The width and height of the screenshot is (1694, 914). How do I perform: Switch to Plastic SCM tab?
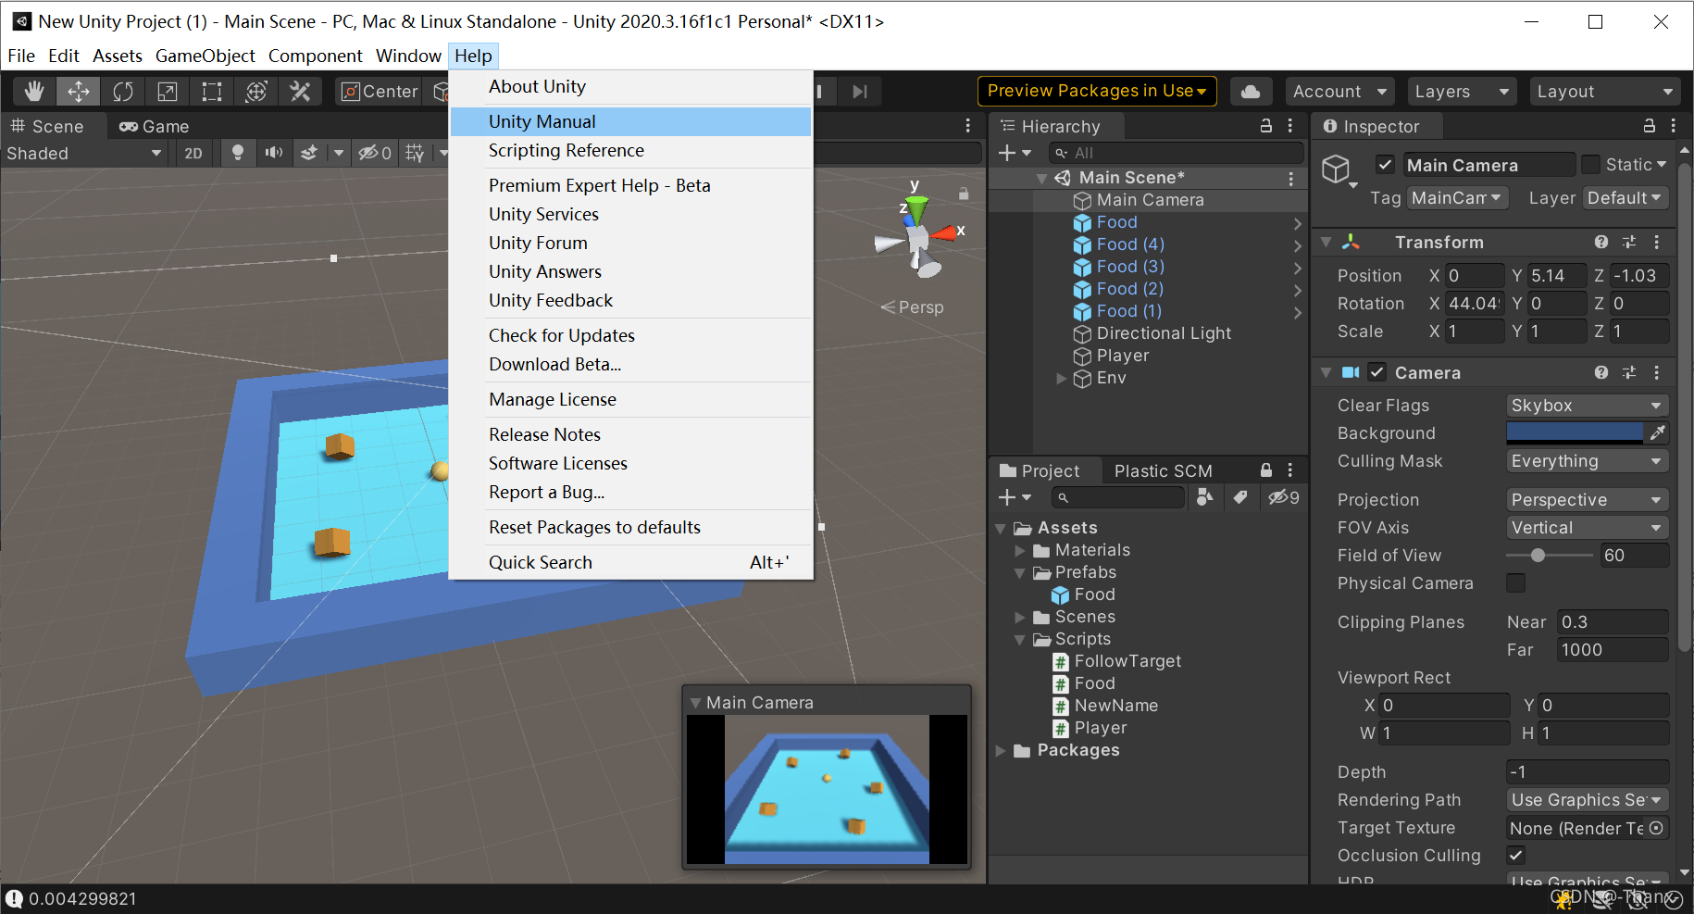click(1163, 470)
